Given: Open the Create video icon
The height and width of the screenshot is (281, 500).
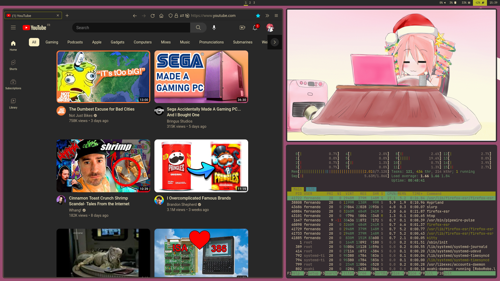Looking at the screenshot, I should pos(242,28).
